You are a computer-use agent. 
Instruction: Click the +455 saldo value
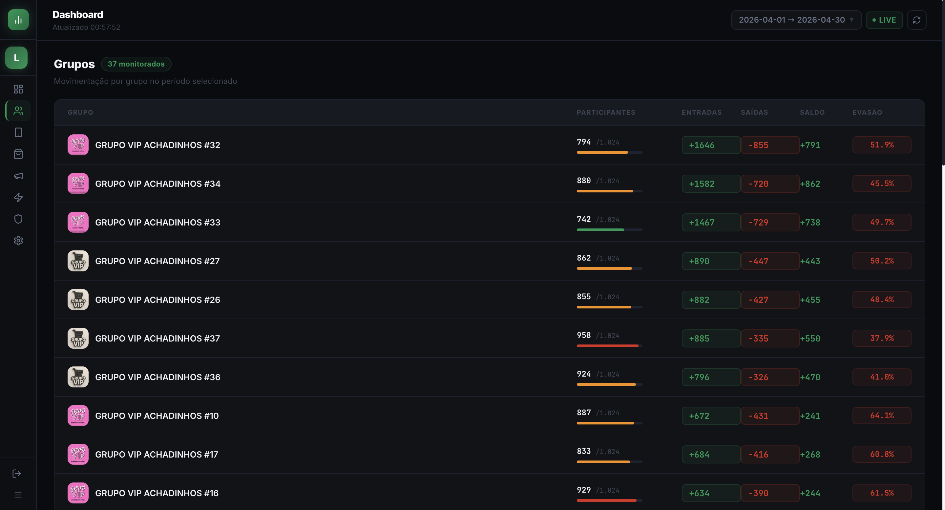[810, 300]
